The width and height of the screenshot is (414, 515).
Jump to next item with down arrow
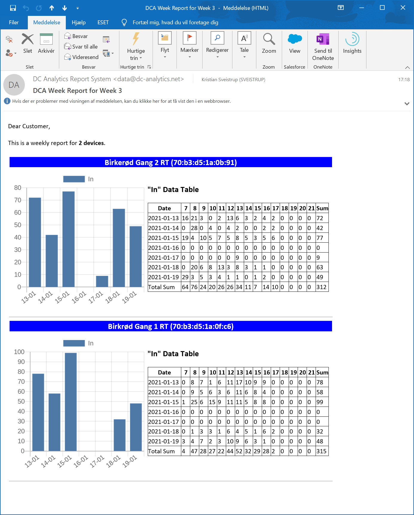pos(65,8)
